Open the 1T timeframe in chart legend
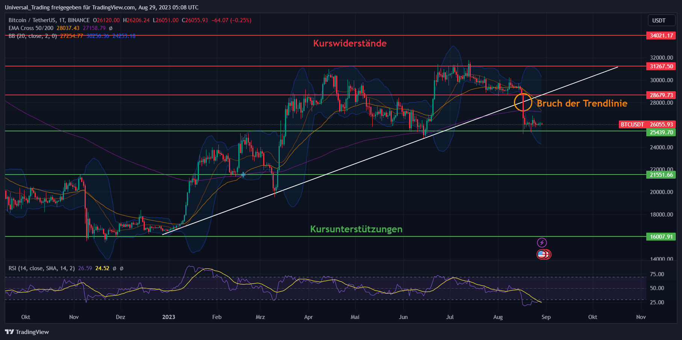This screenshot has width=682, height=340. coord(62,20)
